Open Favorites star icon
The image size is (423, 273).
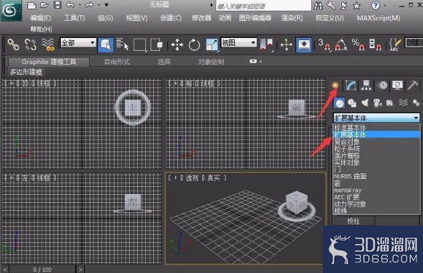point(357,5)
